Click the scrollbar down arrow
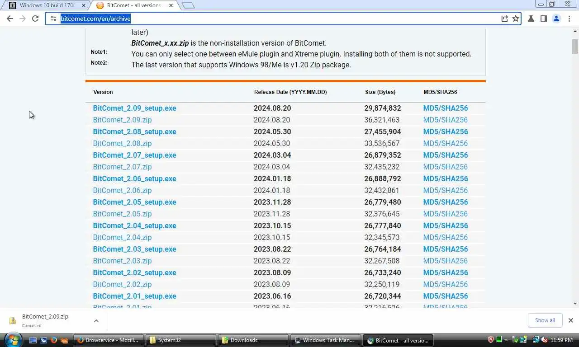Image resolution: width=579 pixels, height=347 pixels. click(575, 304)
